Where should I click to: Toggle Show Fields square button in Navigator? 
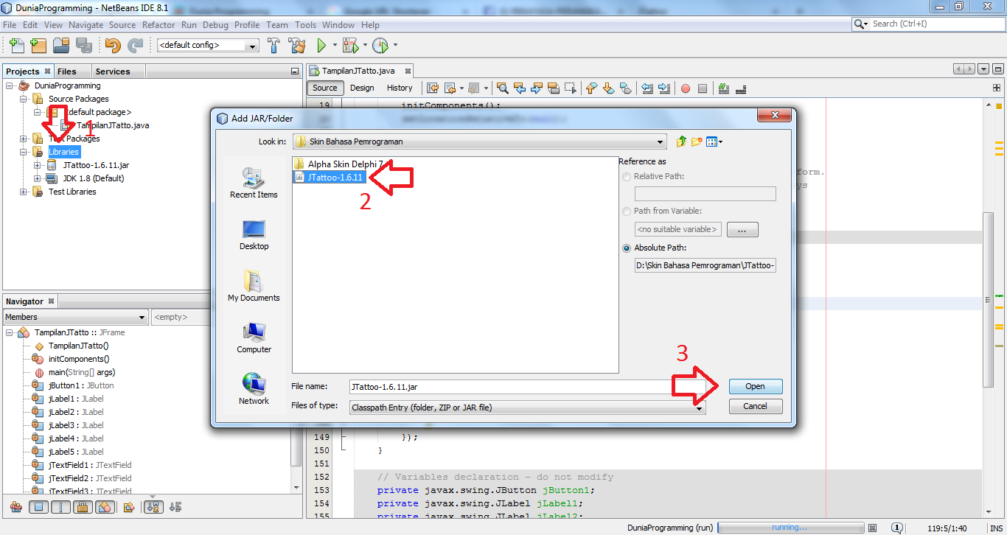pos(39,507)
